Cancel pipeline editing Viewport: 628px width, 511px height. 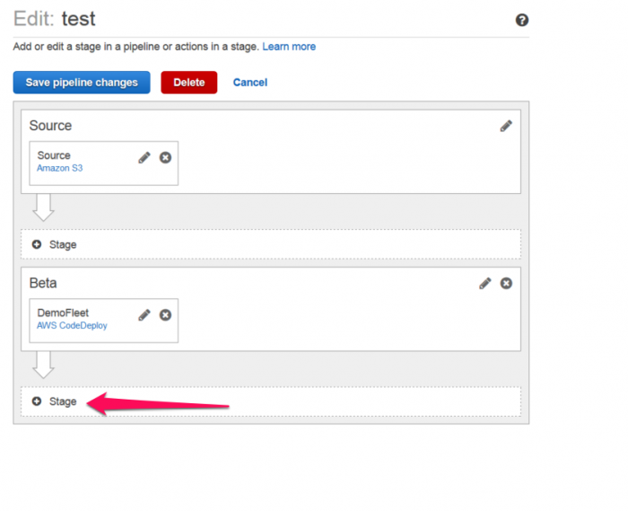coord(250,83)
